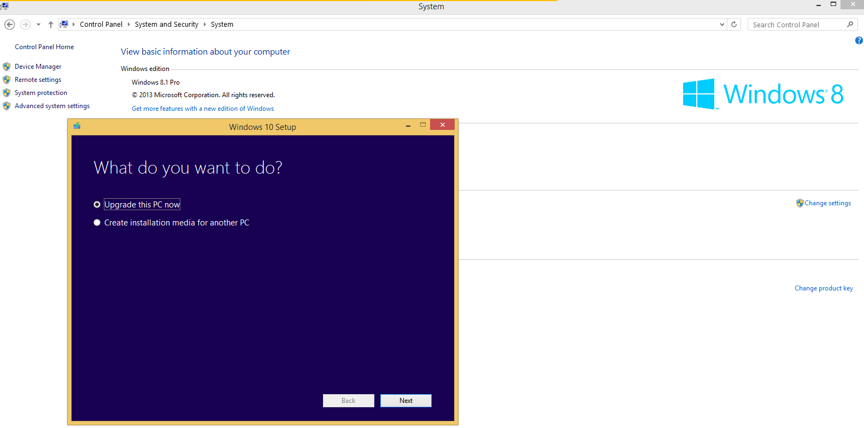Click the Change product key link
864x428 pixels.
click(x=823, y=288)
